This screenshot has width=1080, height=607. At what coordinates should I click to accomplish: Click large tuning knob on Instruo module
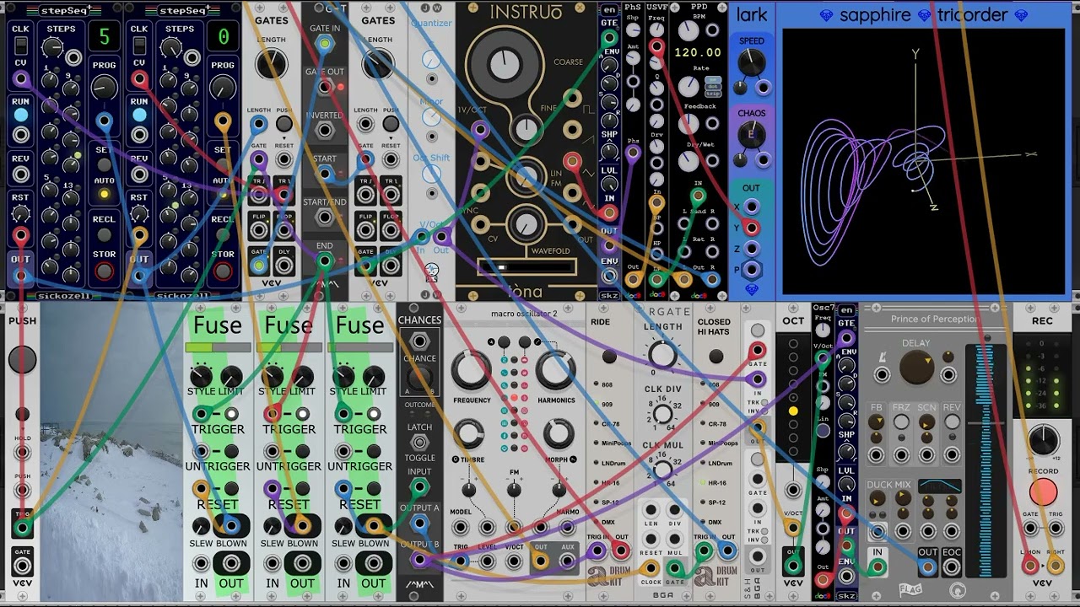pos(503,64)
